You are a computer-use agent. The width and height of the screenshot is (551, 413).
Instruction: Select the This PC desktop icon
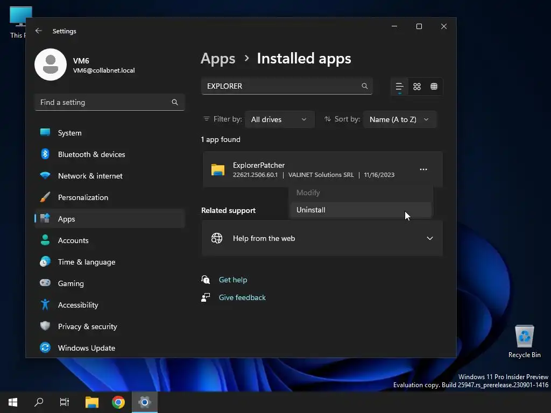[x=18, y=22]
